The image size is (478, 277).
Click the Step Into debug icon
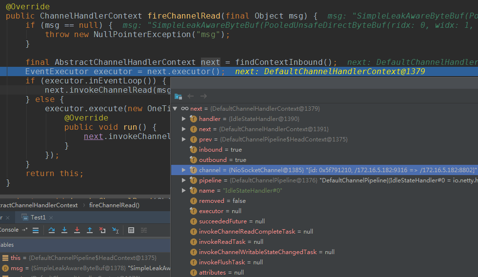click(64, 230)
